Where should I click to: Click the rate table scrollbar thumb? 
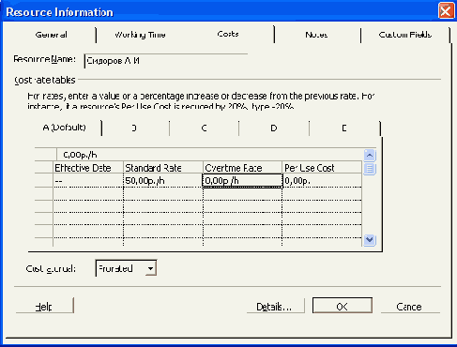[x=370, y=169]
